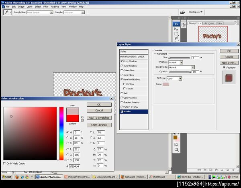Enable Only Web Colors checkbox
Viewport: 241px width, 188px height.
pyautogui.click(x=4, y=164)
